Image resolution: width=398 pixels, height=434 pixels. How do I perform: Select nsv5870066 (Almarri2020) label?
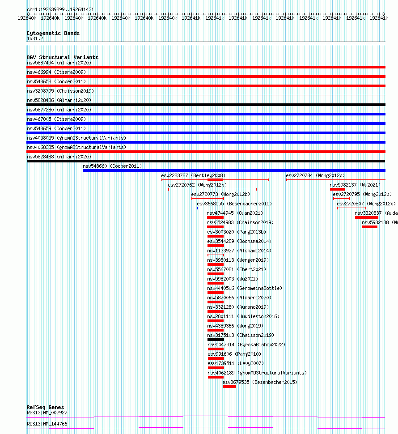coord(239,298)
